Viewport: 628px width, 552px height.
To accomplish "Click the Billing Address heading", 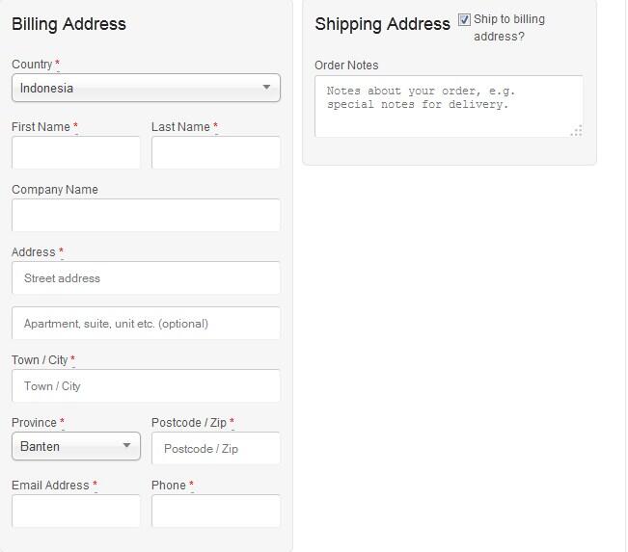I will (x=68, y=24).
